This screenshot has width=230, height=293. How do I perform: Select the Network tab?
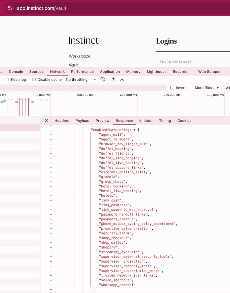[x=57, y=72]
